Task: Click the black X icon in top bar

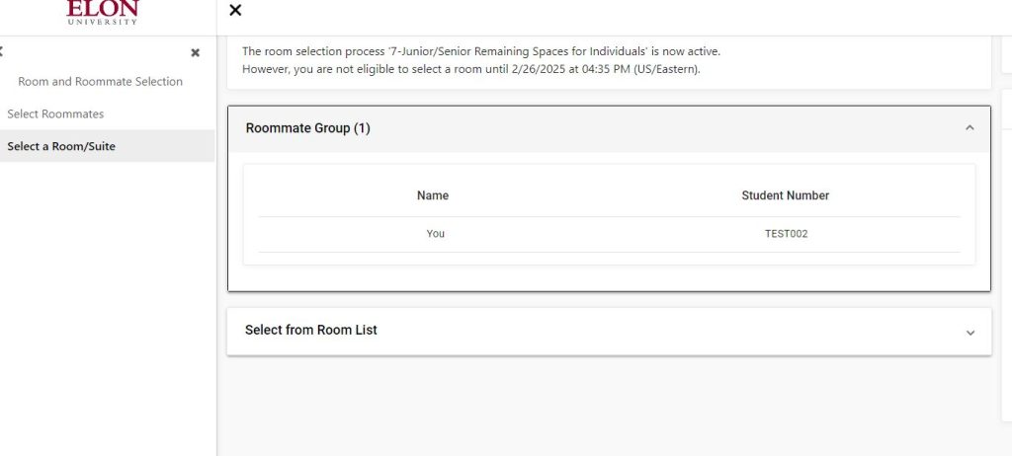Action: 235,10
